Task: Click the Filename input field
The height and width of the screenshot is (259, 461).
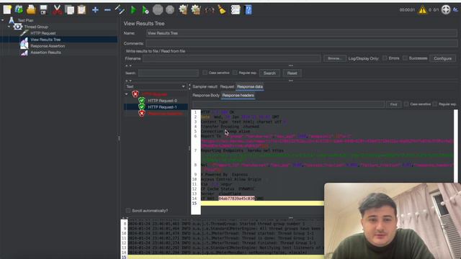Action: pyautogui.click(x=232, y=58)
